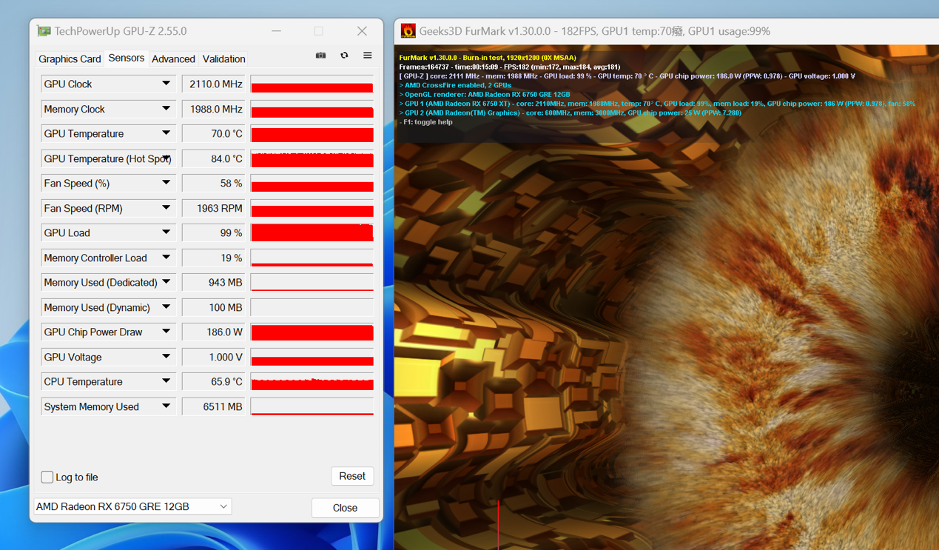This screenshot has width=939, height=550.
Task: Click the GPU Clock red history graph
Action: tap(312, 84)
